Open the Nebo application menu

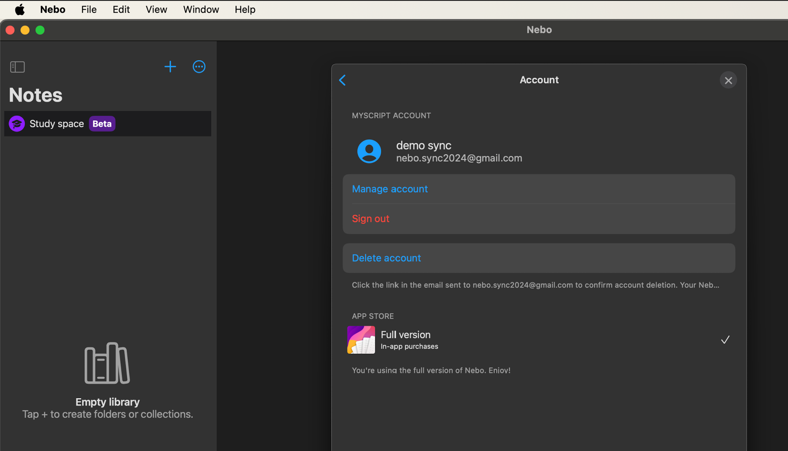point(53,10)
